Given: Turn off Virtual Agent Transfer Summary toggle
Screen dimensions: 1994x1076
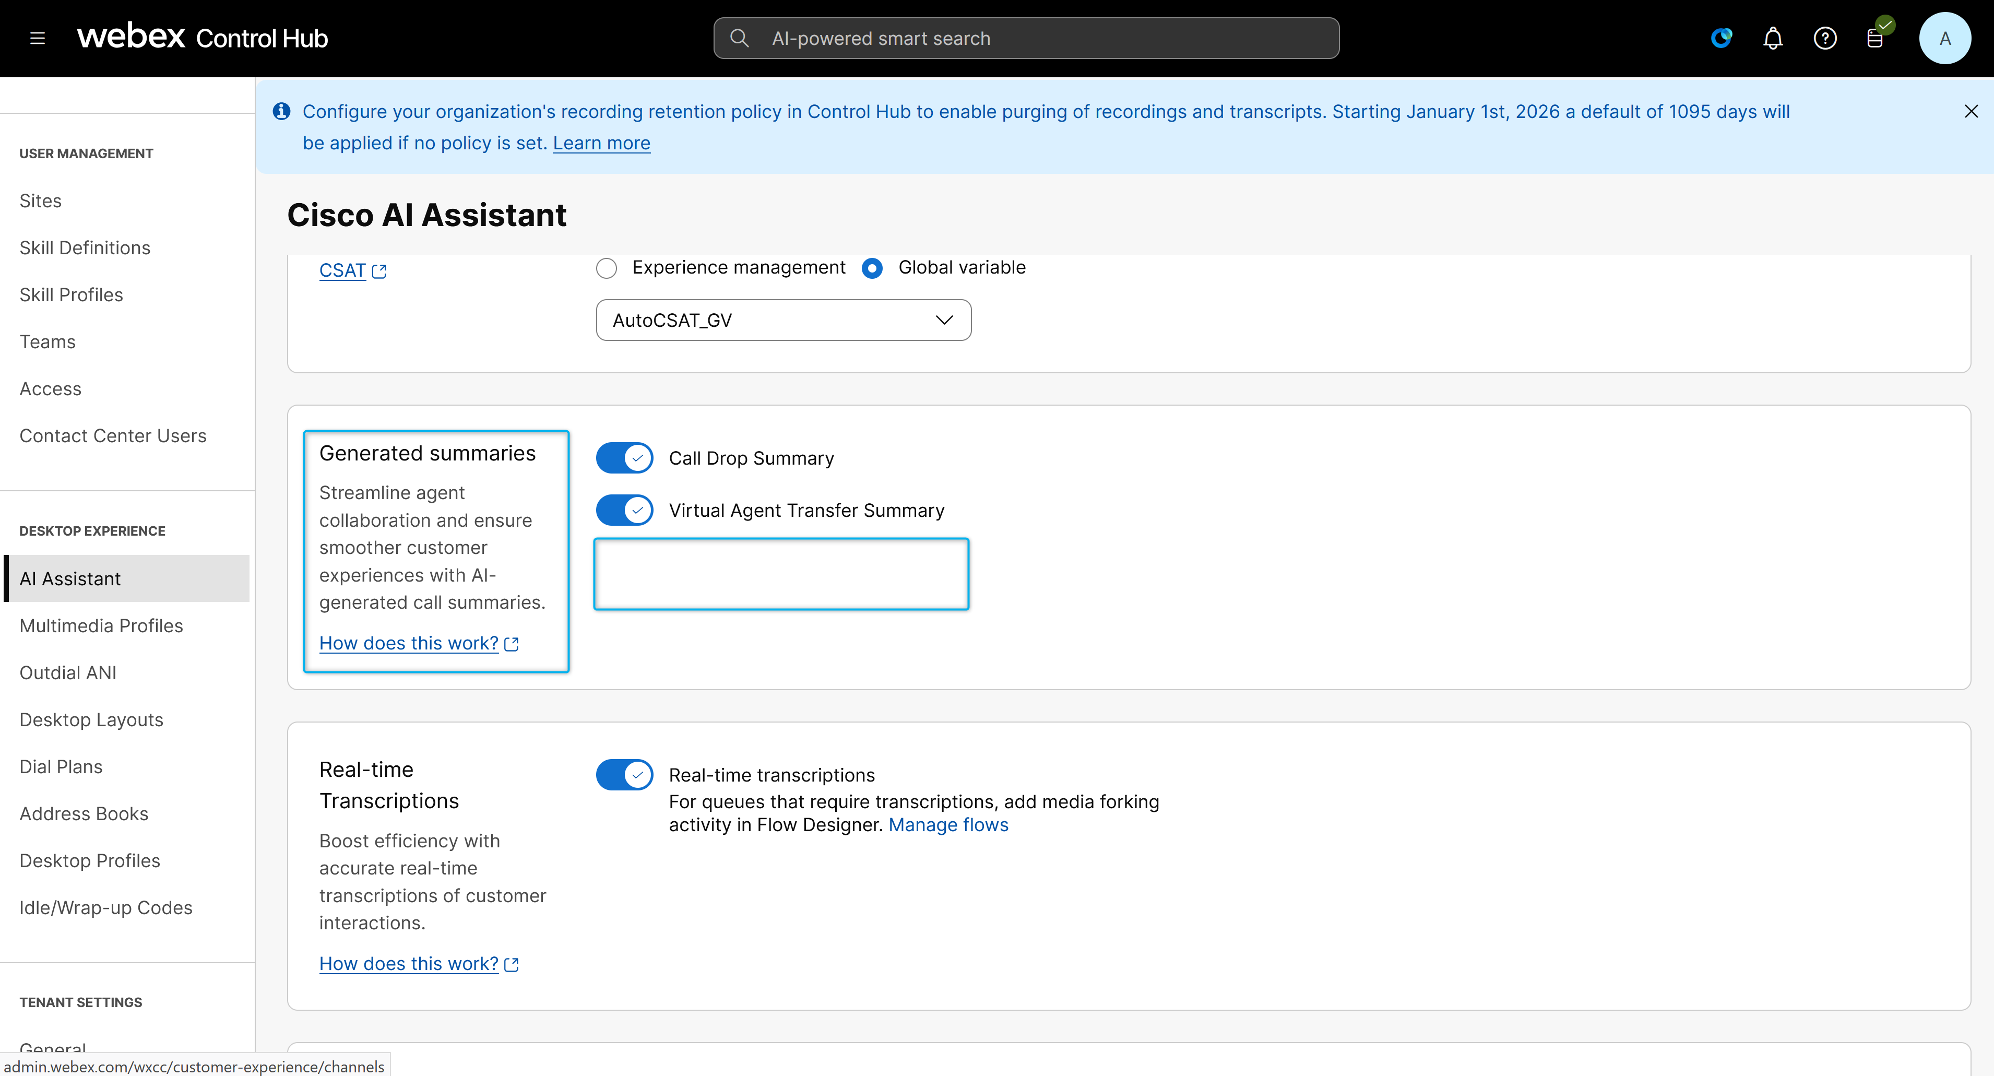Looking at the screenshot, I should click(x=624, y=510).
